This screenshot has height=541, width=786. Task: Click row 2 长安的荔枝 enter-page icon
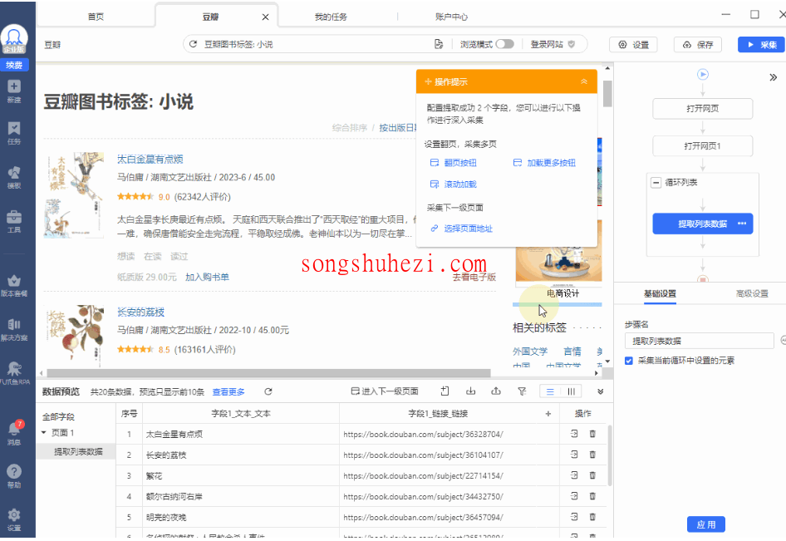click(574, 455)
